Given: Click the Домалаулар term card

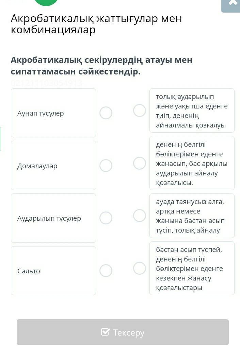Looking at the screenshot, I should (53, 166).
